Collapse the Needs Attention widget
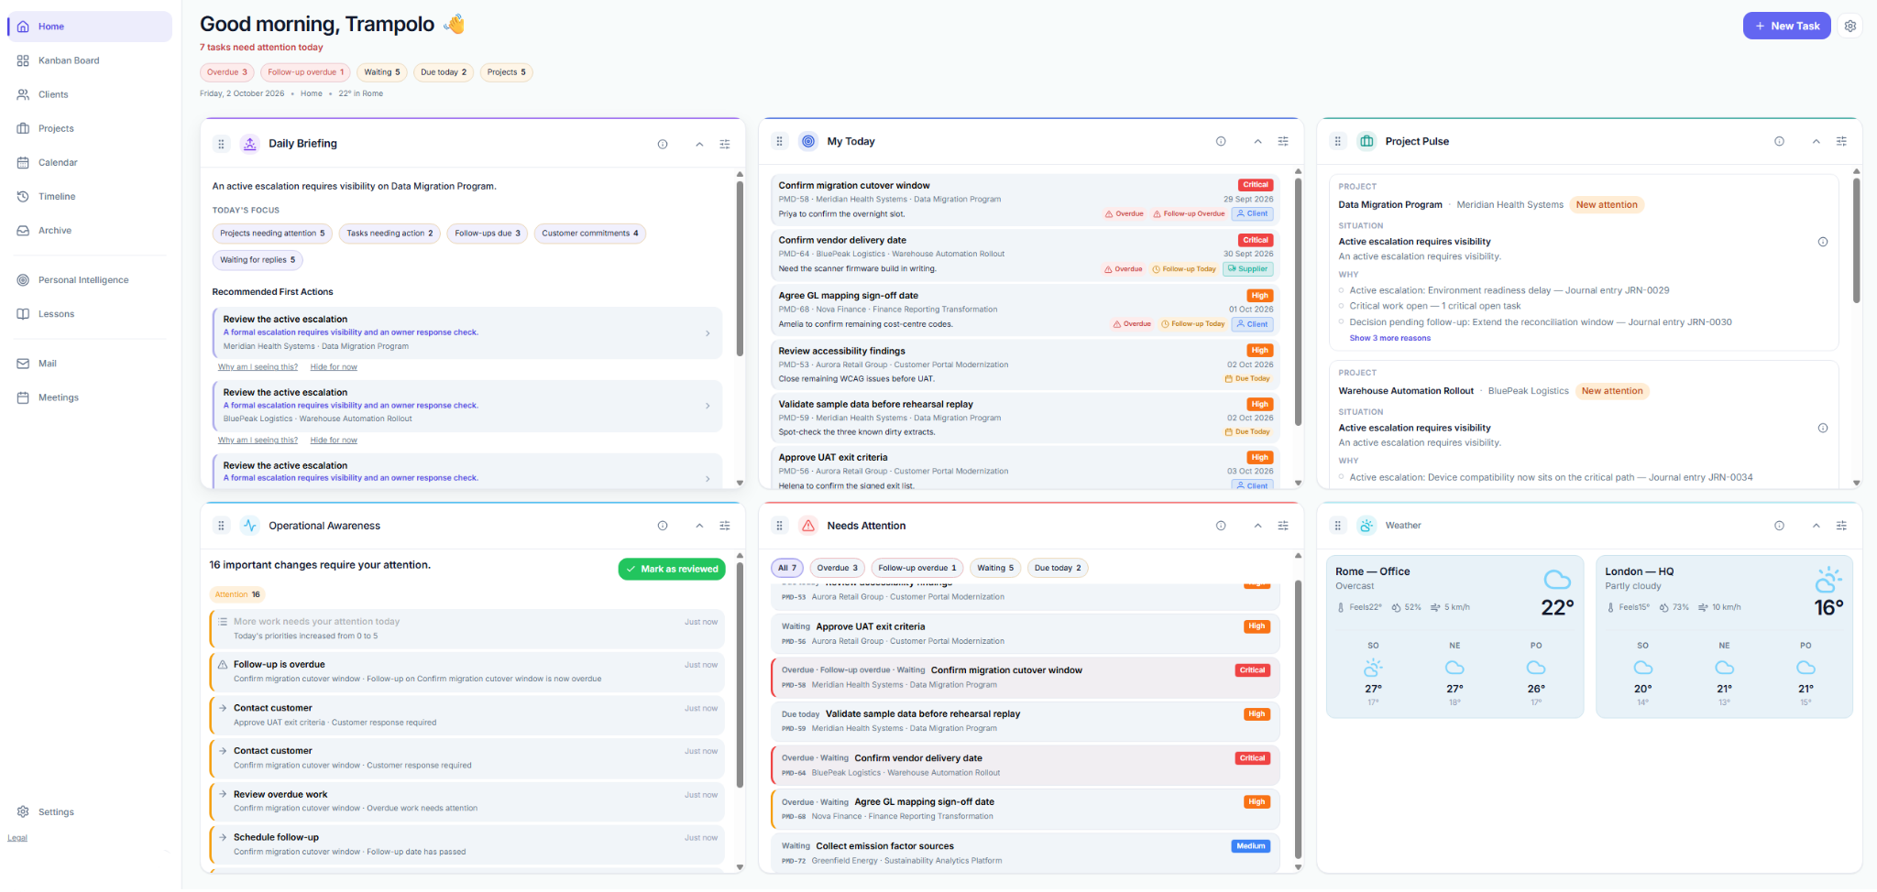1877x892 pixels. [1257, 527]
